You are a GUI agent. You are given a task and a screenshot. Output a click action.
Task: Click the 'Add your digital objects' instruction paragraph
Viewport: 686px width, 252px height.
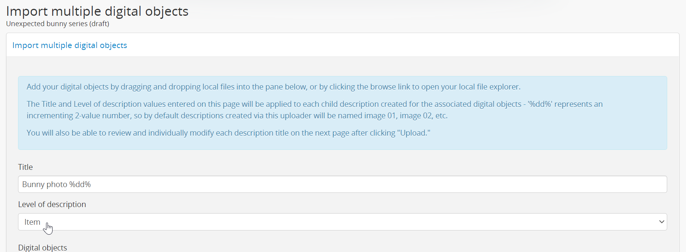[273, 87]
